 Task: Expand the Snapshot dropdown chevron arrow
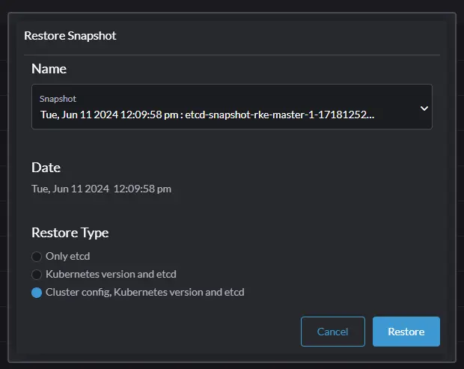point(424,108)
